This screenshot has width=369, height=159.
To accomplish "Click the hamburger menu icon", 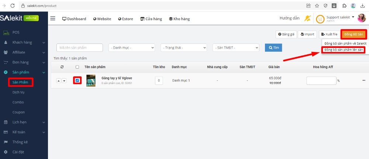I will [53, 19].
